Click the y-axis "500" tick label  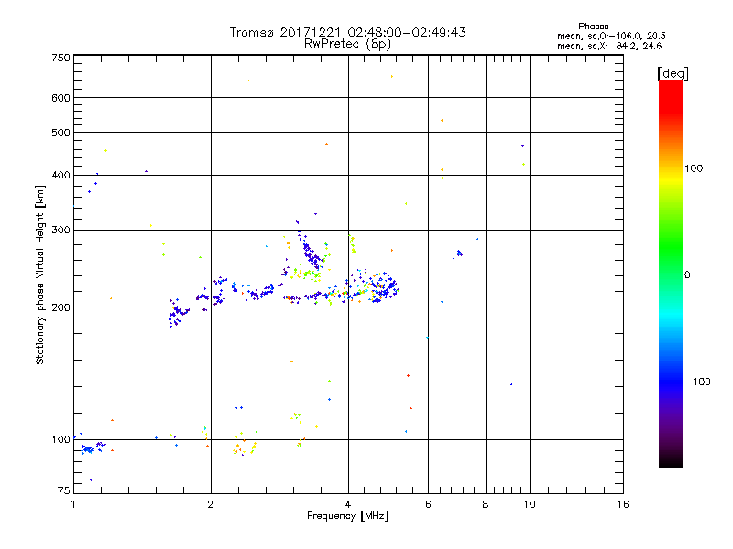click(60, 133)
